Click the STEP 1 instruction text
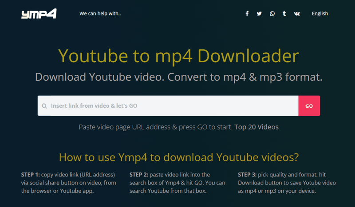The height and width of the screenshot is (207, 355). (69, 183)
